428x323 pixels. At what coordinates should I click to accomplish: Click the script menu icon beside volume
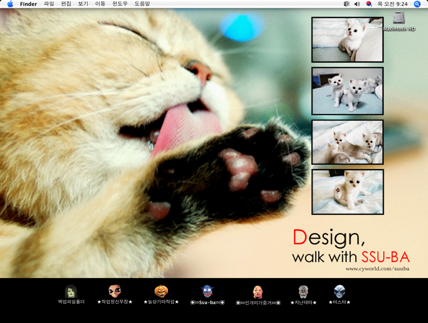pyautogui.click(x=346, y=4)
